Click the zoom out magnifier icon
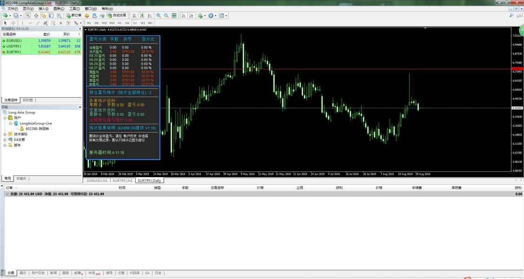Viewport: 524px width, 279px height. click(166, 15)
